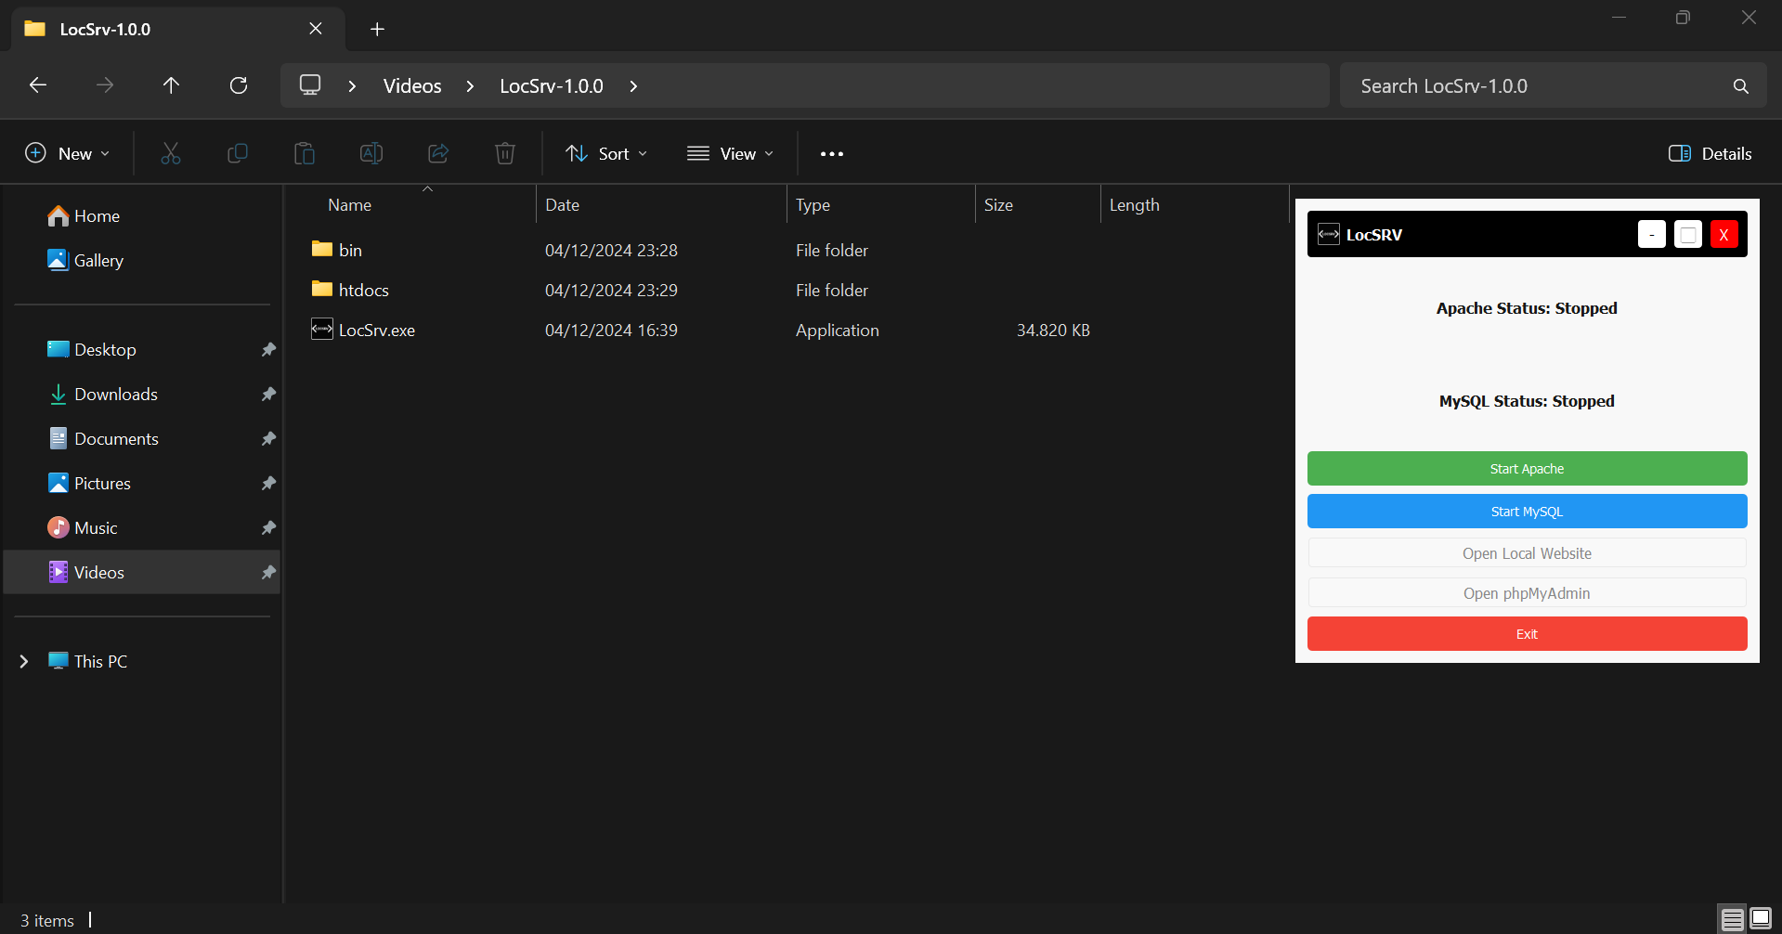The height and width of the screenshot is (934, 1782).
Task: Select the htdocs folder icon
Action: point(322,289)
